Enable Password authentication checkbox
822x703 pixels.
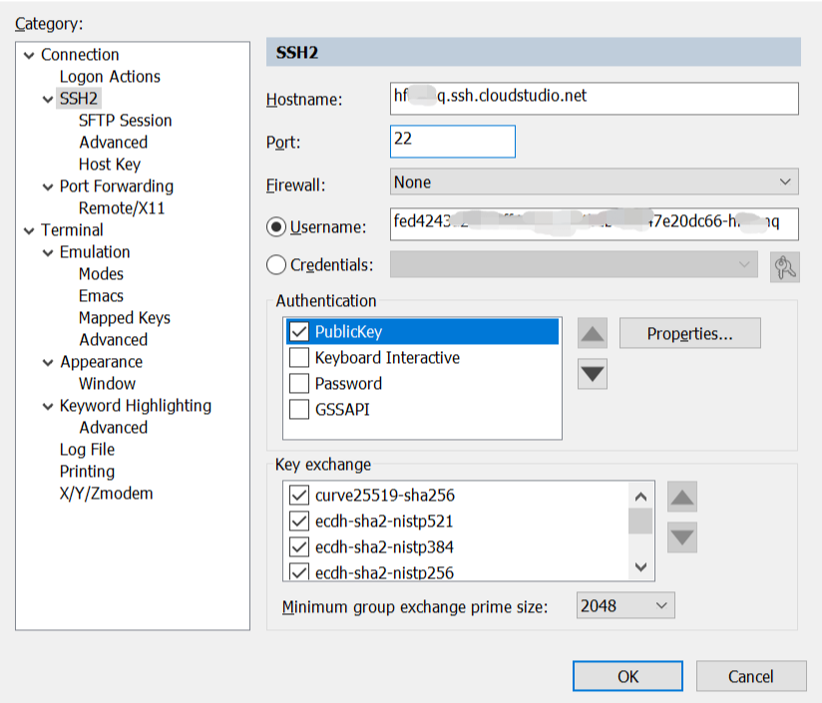(x=299, y=384)
